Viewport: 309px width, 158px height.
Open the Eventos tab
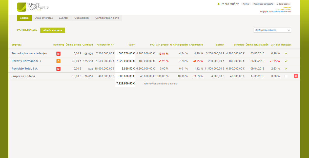pyautogui.click(x=64, y=18)
